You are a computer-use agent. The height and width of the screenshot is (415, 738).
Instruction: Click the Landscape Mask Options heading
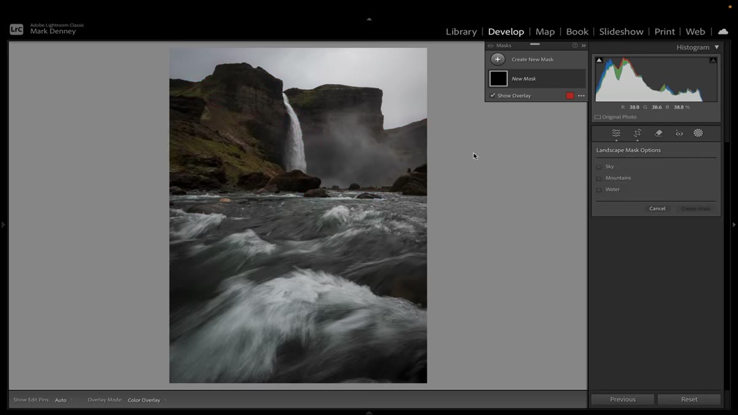pos(629,150)
